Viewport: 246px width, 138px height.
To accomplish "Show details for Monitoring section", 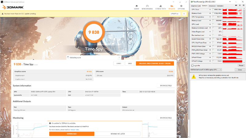I will click(166, 118).
